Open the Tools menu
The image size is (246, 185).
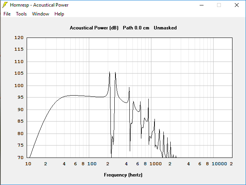tap(21, 14)
